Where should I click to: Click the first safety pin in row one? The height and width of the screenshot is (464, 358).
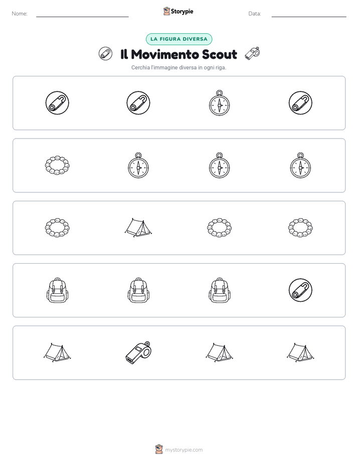coord(57,102)
